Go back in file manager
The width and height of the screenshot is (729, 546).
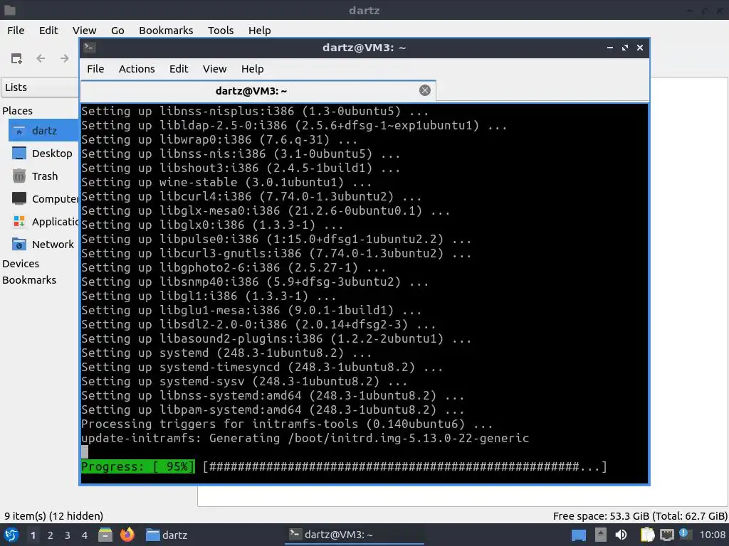tap(41, 58)
